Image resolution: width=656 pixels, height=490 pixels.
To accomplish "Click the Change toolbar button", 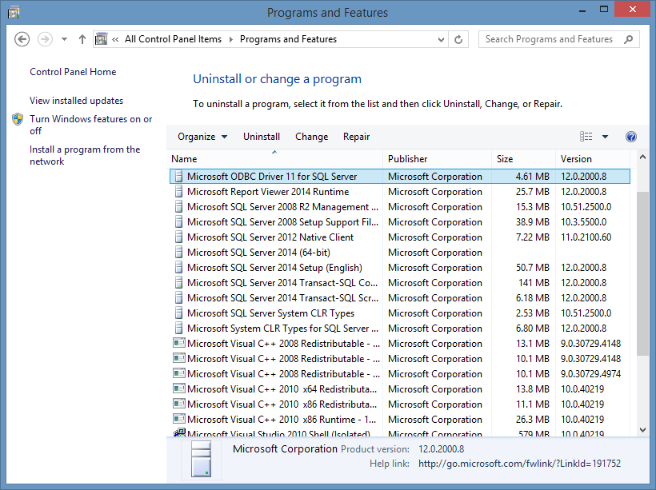I will point(312,137).
